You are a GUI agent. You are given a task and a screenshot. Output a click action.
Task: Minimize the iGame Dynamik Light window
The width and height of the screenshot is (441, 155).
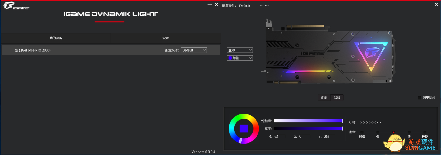[x=210, y=5]
